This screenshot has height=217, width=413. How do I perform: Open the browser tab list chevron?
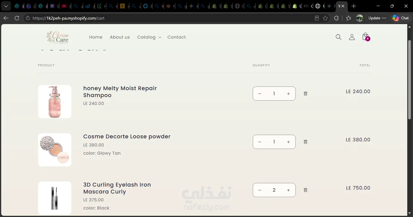pyautogui.click(x=6, y=6)
